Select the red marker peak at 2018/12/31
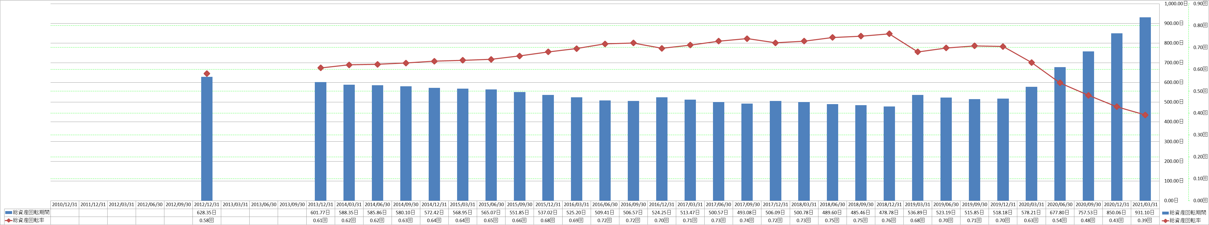This screenshot has width=1209, height=225. [x=889, y=34]
